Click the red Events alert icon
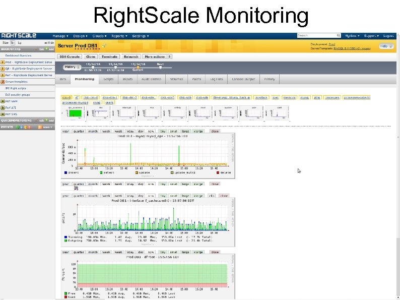The height and width of the screenshot is (300, 400). (x=29, y=127)
